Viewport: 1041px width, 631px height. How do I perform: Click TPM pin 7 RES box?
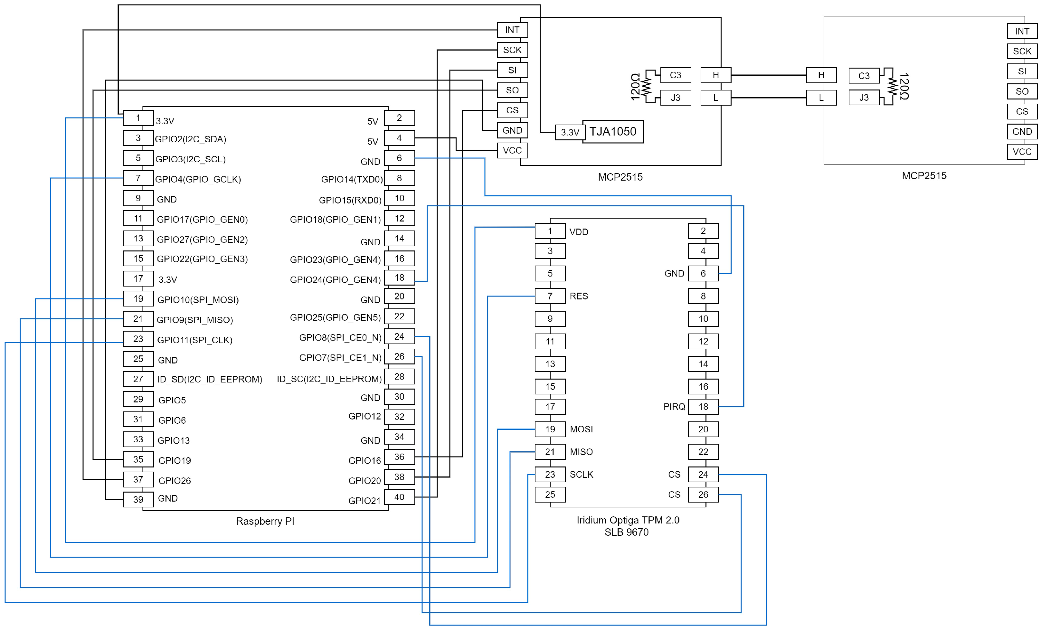coord(550,296)
